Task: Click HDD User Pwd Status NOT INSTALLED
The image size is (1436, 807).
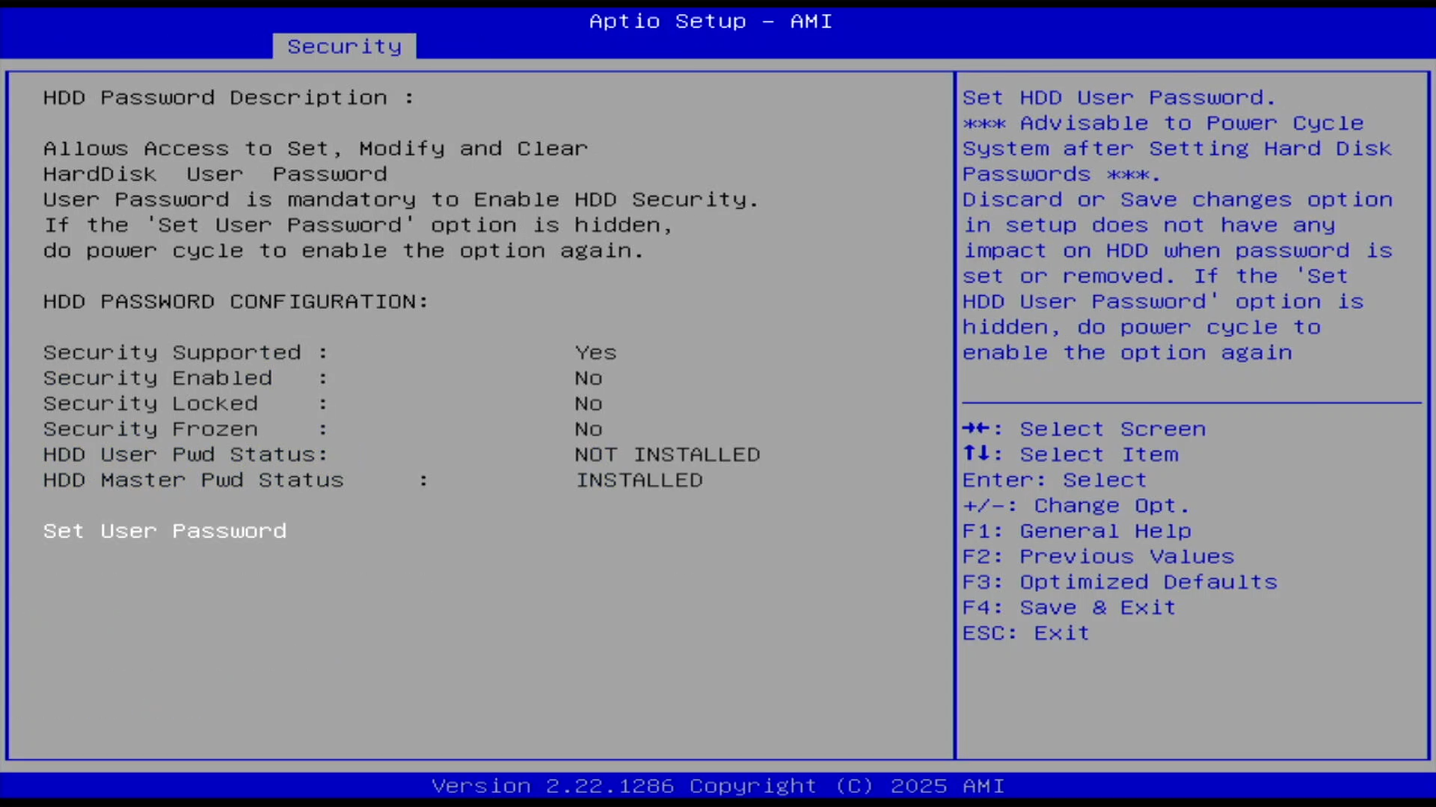Action: (x=667, y=454)
